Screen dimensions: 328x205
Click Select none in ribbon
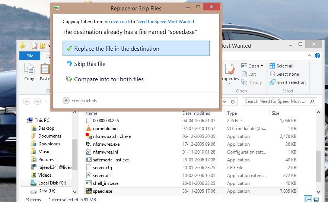pos(284,74)
